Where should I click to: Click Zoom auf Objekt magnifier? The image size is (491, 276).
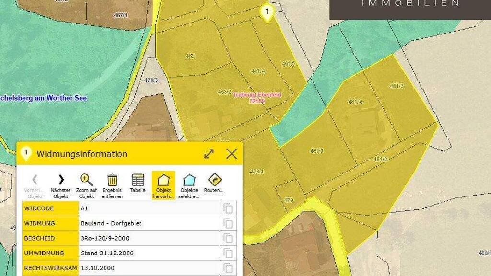[x=86, y=180]
